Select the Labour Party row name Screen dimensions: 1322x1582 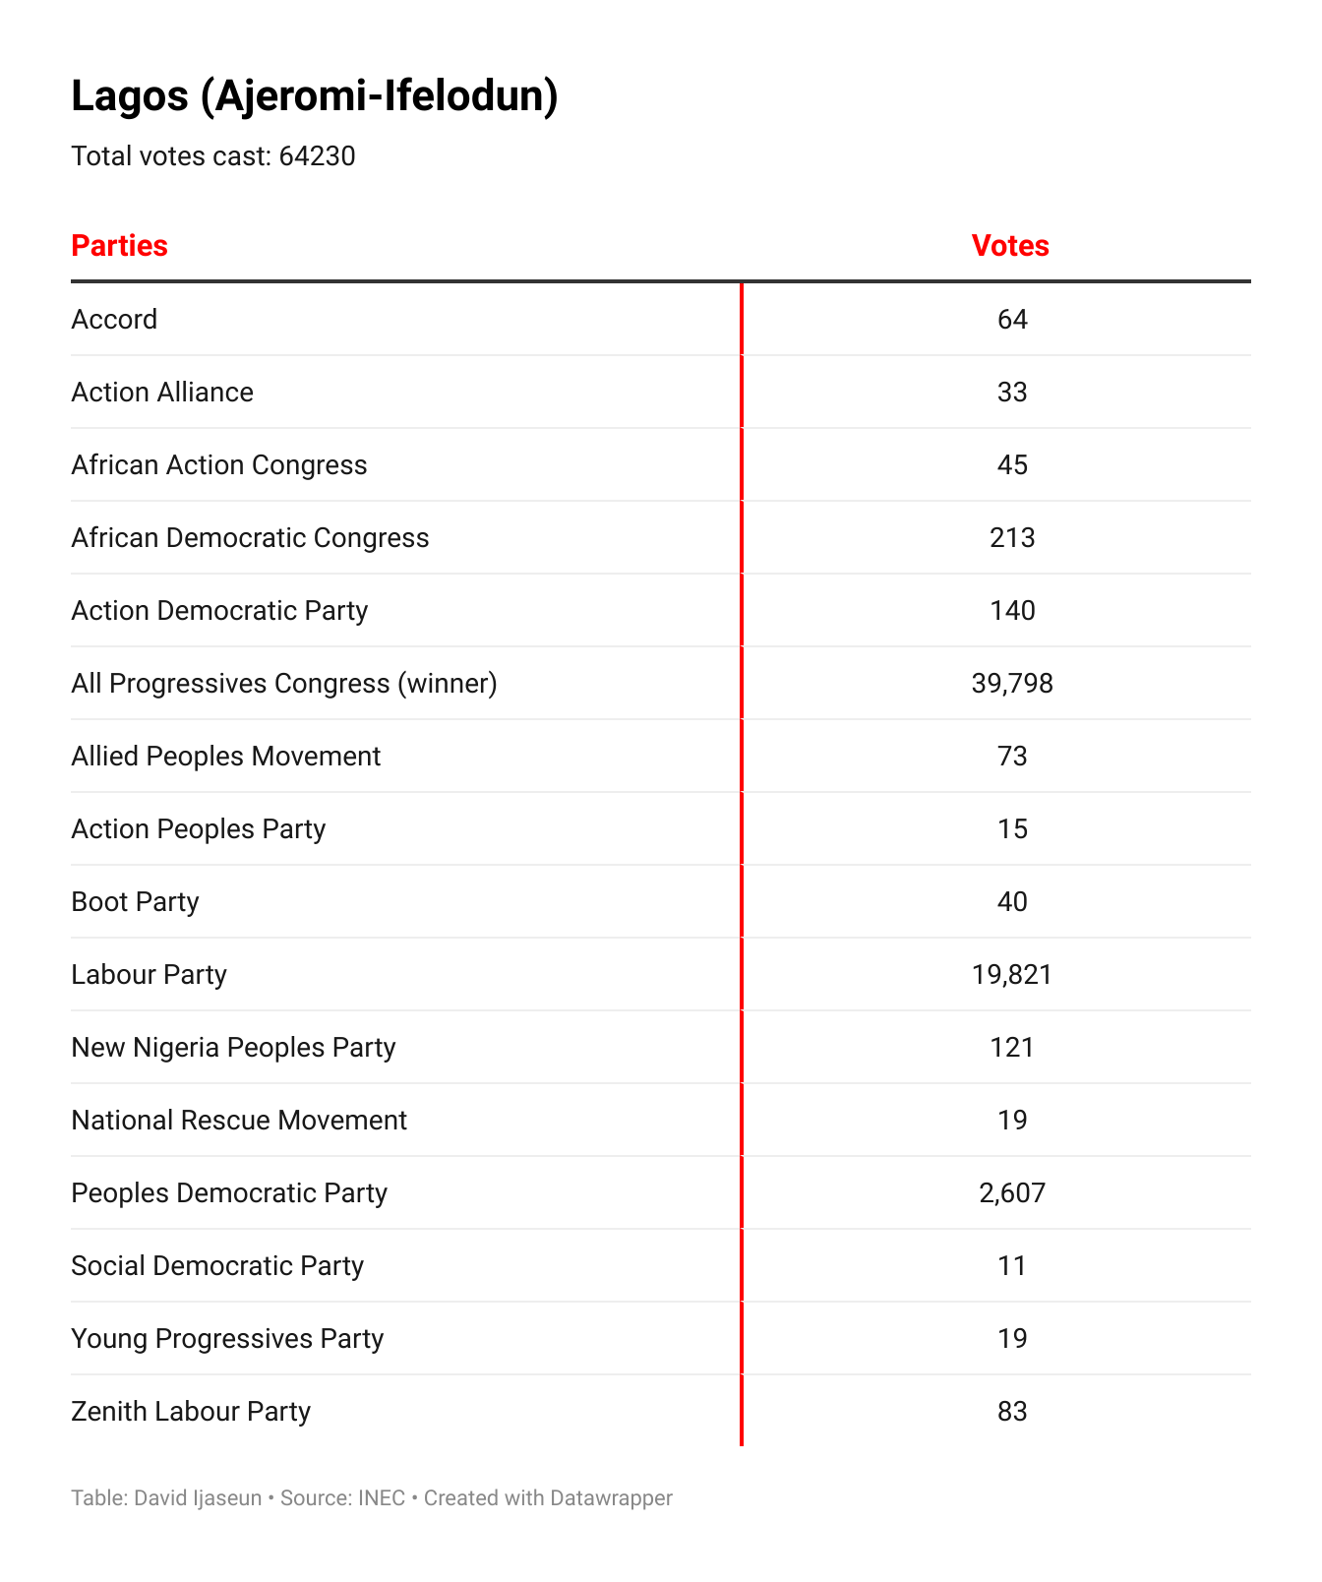tap(149, 975)
